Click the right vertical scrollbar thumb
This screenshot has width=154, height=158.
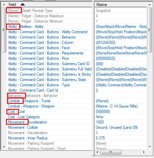pos(150,30)
